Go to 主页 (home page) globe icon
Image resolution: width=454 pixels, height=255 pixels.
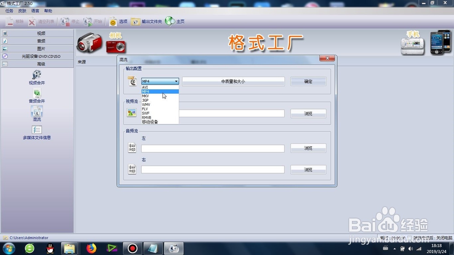point(170,21)
